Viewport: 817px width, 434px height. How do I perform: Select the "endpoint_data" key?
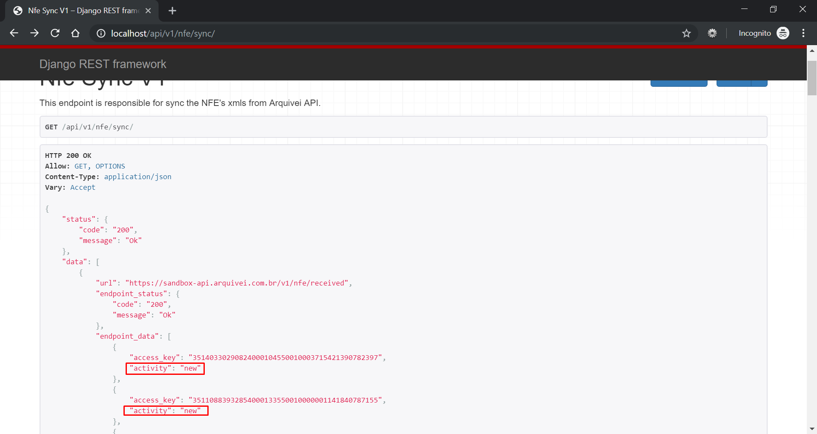tap(127, 337)
